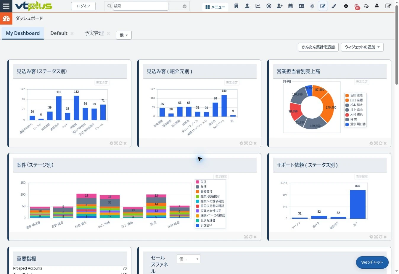Maximize the 営業担当者別売上高 widget
The width and height of the screenshot is (399, 274).
(376, 143)
